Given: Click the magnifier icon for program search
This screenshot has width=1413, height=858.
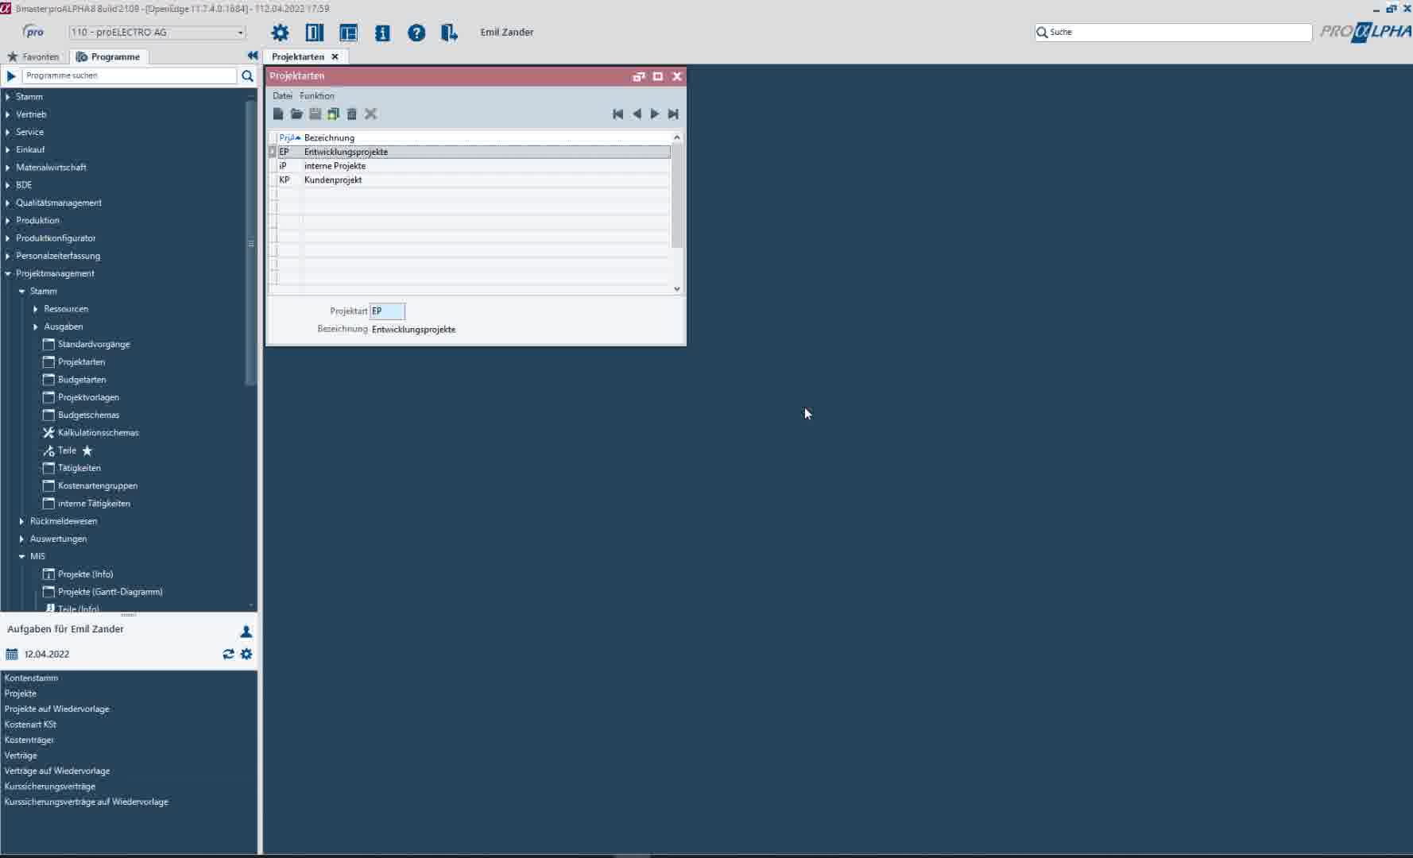Looking at the screenshot, I should [x=247, y=75].
